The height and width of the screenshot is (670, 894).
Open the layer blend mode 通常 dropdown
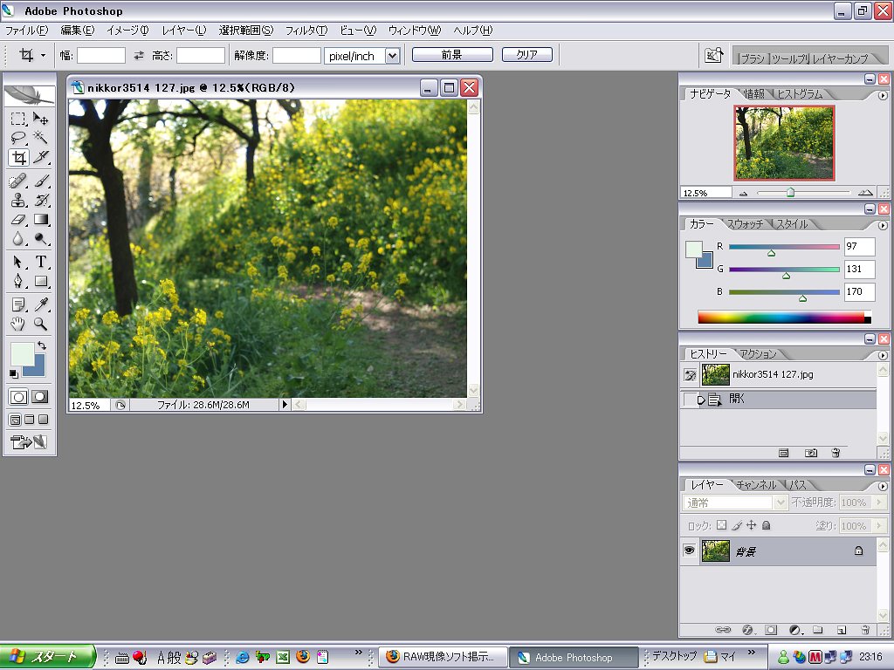coord(780,502)
